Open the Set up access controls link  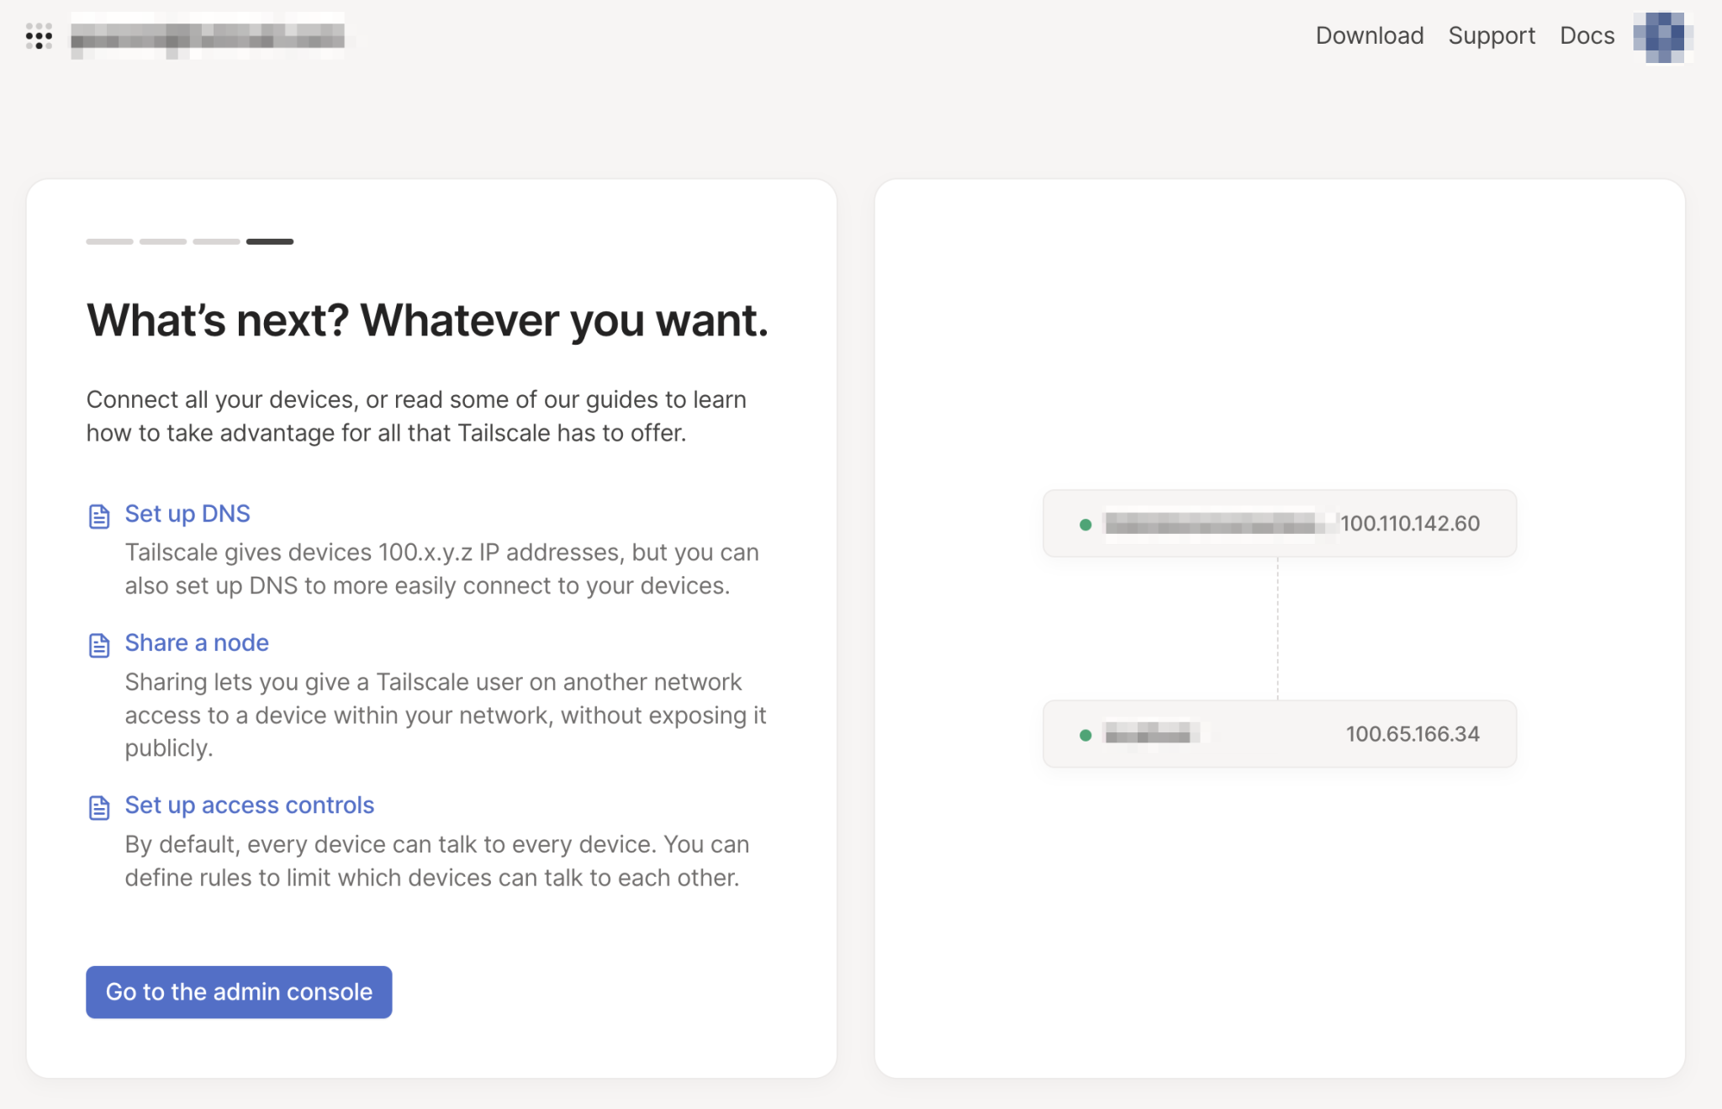tap(249, 805)
